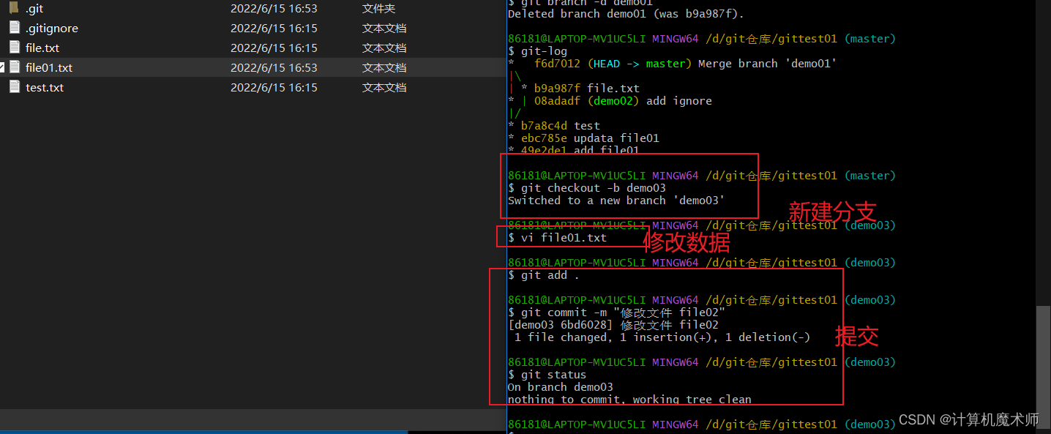
Task: Select the .git folder icon
Action: [x=14, y=8]
